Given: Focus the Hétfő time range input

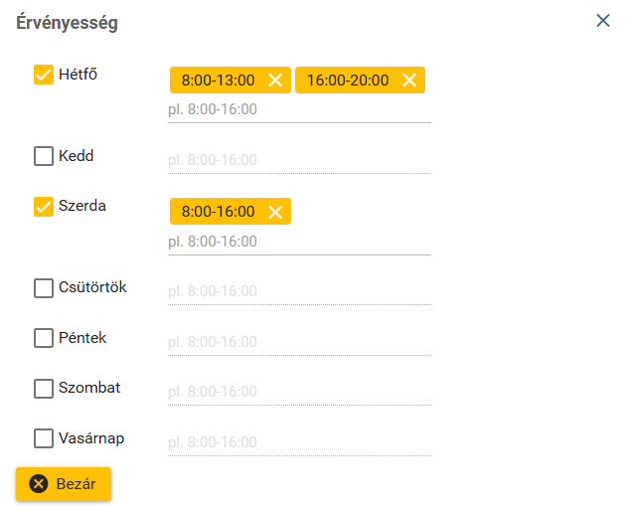Looking at the screenshot, I should click(x=298, y=109).
